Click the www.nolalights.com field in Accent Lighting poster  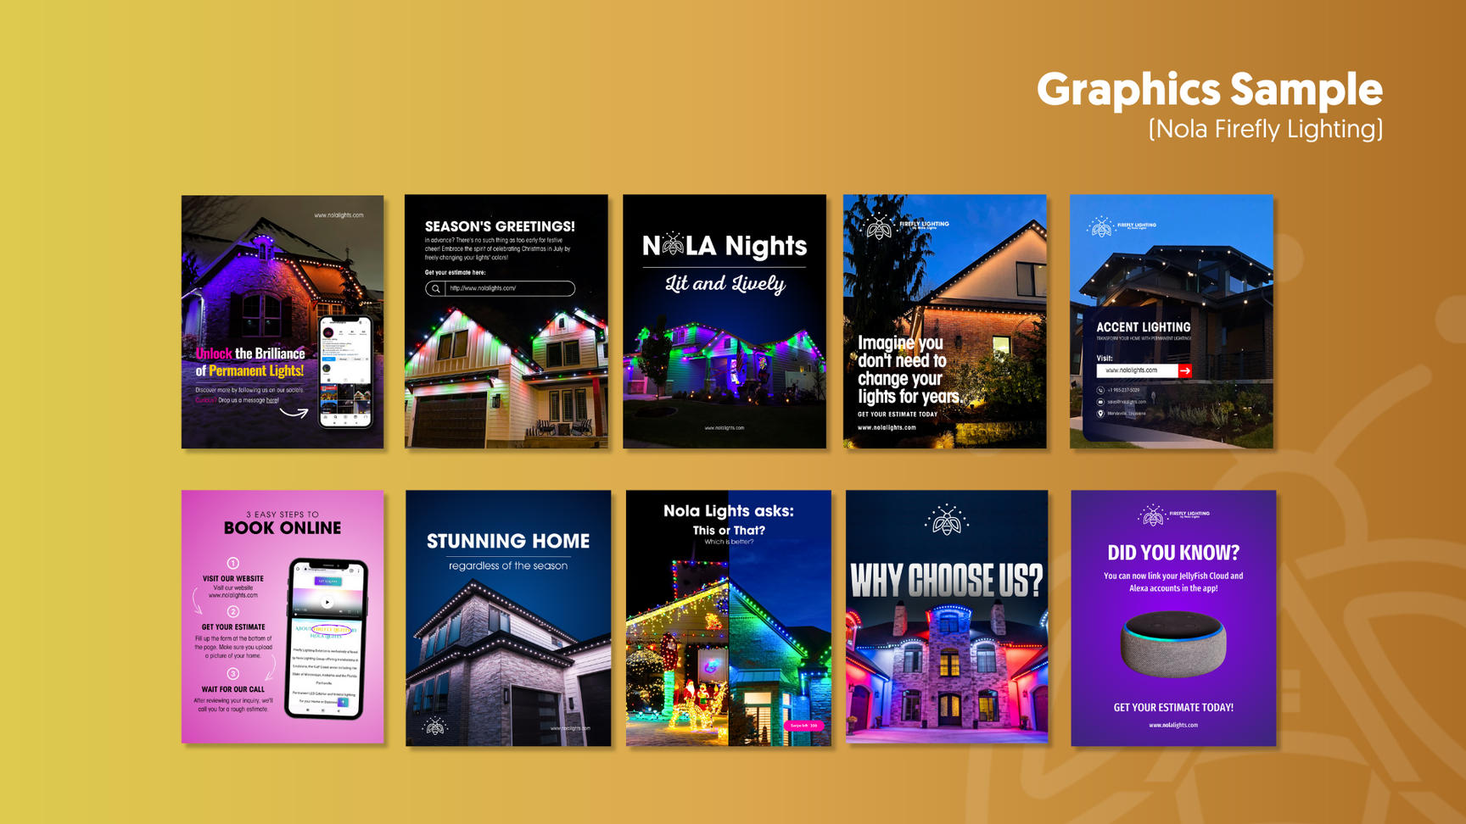(x=1137, y=370)
